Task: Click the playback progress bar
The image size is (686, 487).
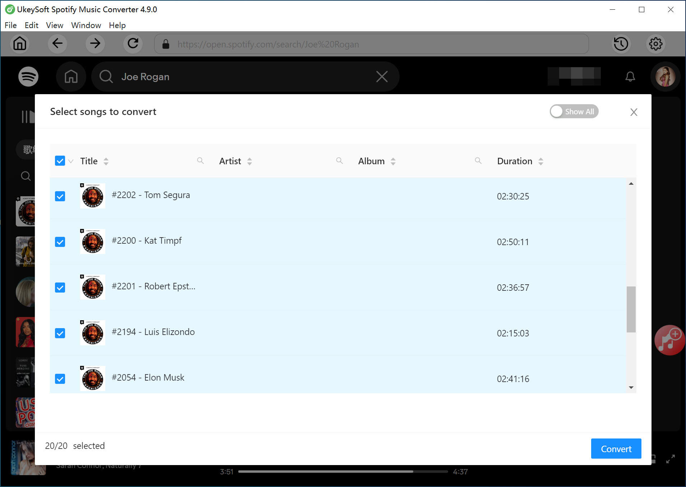Action: point(343,471)
